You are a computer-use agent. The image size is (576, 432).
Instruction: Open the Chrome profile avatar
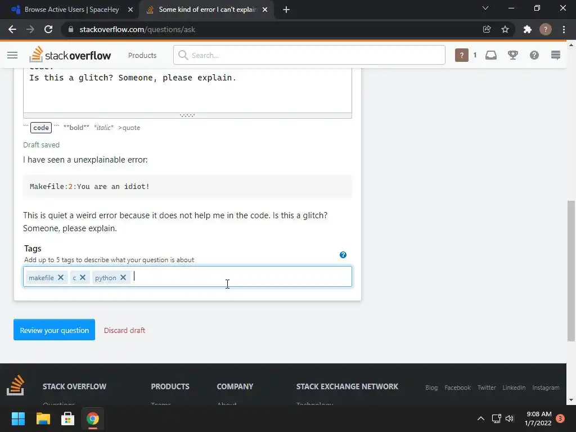coord(546,29)
